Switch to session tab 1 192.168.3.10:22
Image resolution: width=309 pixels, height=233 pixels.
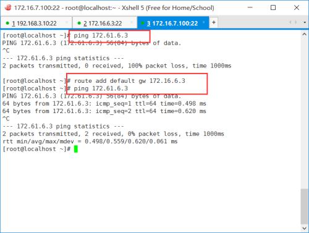tap(36, 23)
